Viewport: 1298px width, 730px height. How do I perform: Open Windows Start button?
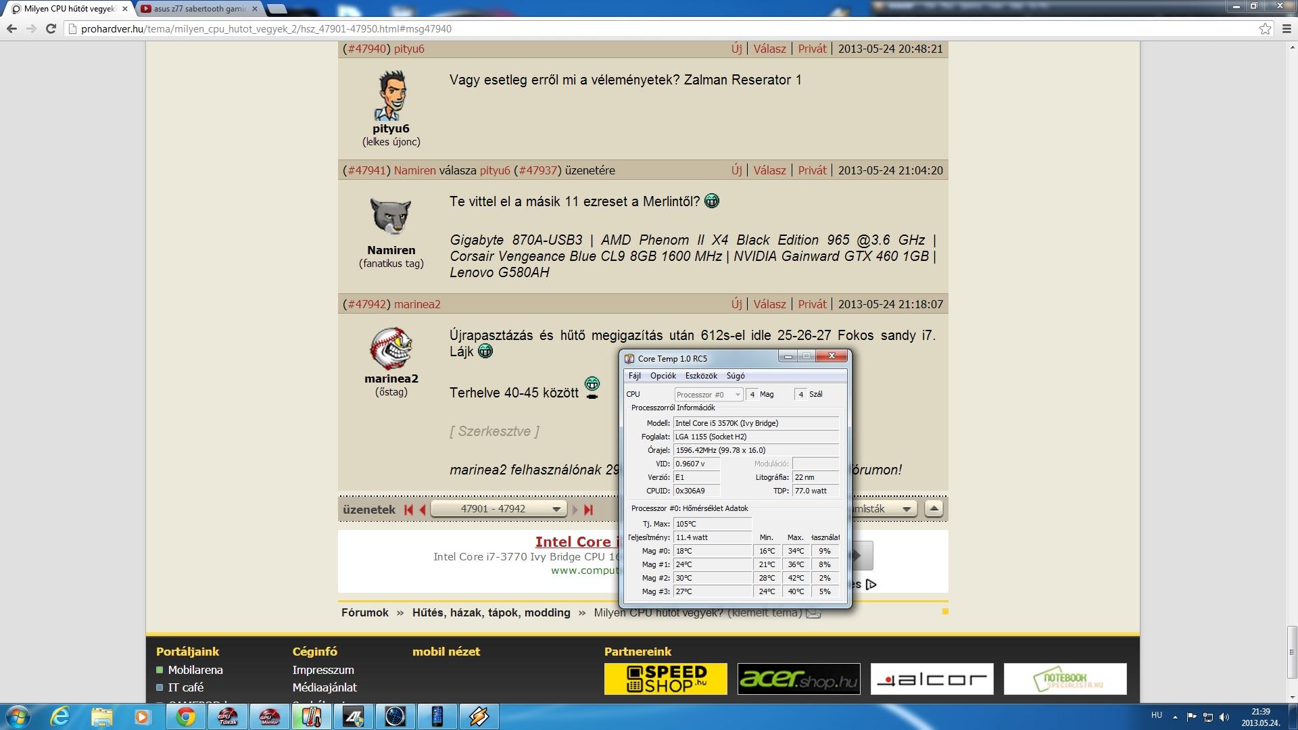[18, 716]
